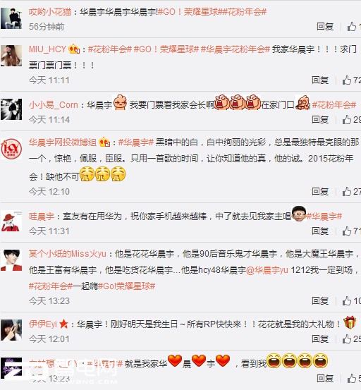Thumbs-up 伊伊Eyi's birthday comment
361x390 pixels.
point(351,339)
